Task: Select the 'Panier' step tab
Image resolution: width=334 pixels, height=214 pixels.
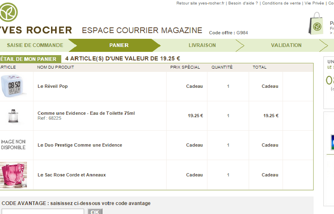Action: click(x=119, y=45)
